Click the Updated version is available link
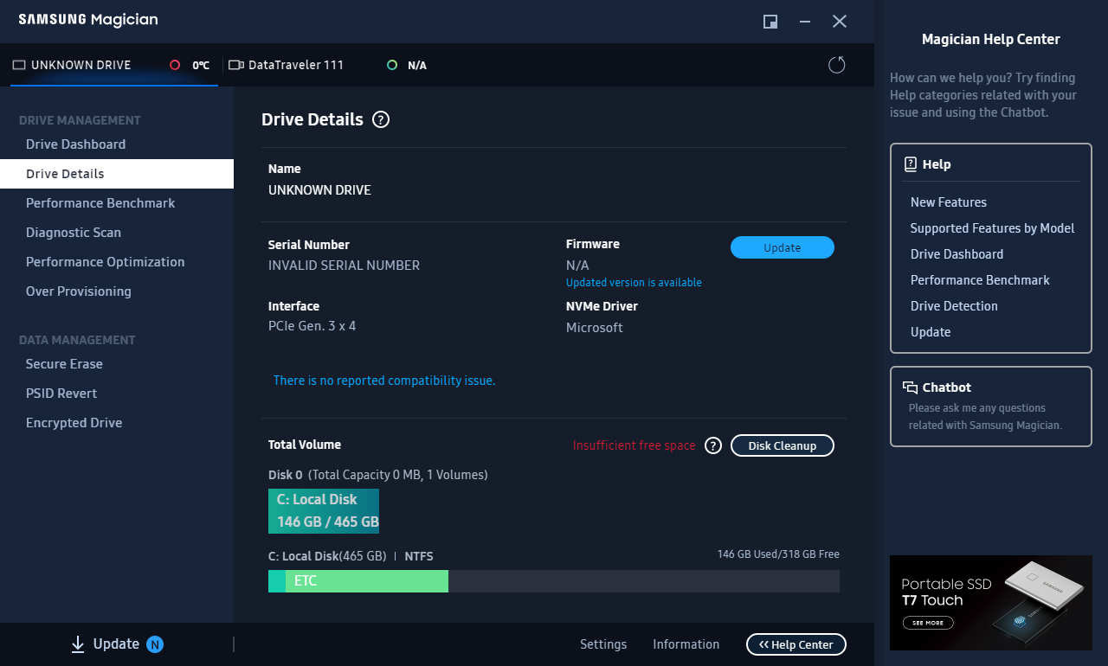 pyautogui.click(x=634, y=283)
